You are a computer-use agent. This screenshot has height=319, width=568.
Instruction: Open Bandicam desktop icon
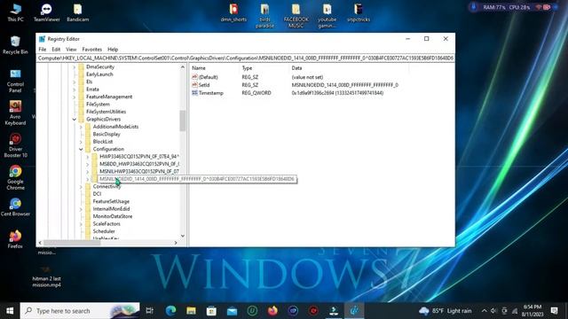(77, 12)
